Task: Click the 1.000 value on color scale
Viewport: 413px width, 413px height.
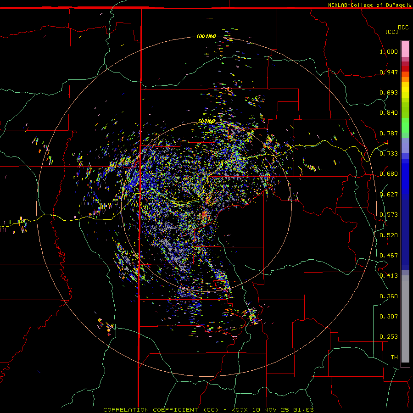Action: 389,51
